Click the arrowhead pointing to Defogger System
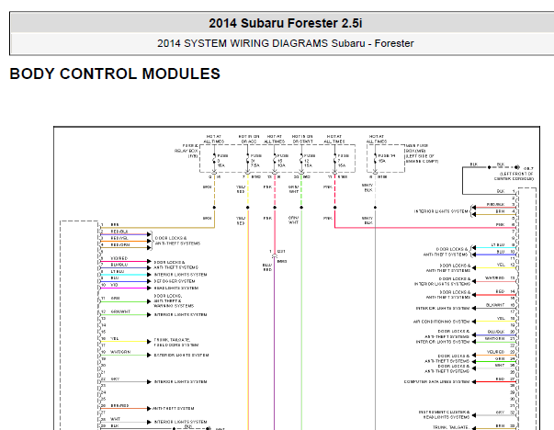Screen dimensions: 554x430 (x=149, y=281)
